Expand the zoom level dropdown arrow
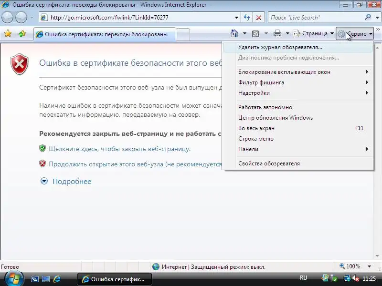The width and height of the screenshot is (382, 286). 369,266
